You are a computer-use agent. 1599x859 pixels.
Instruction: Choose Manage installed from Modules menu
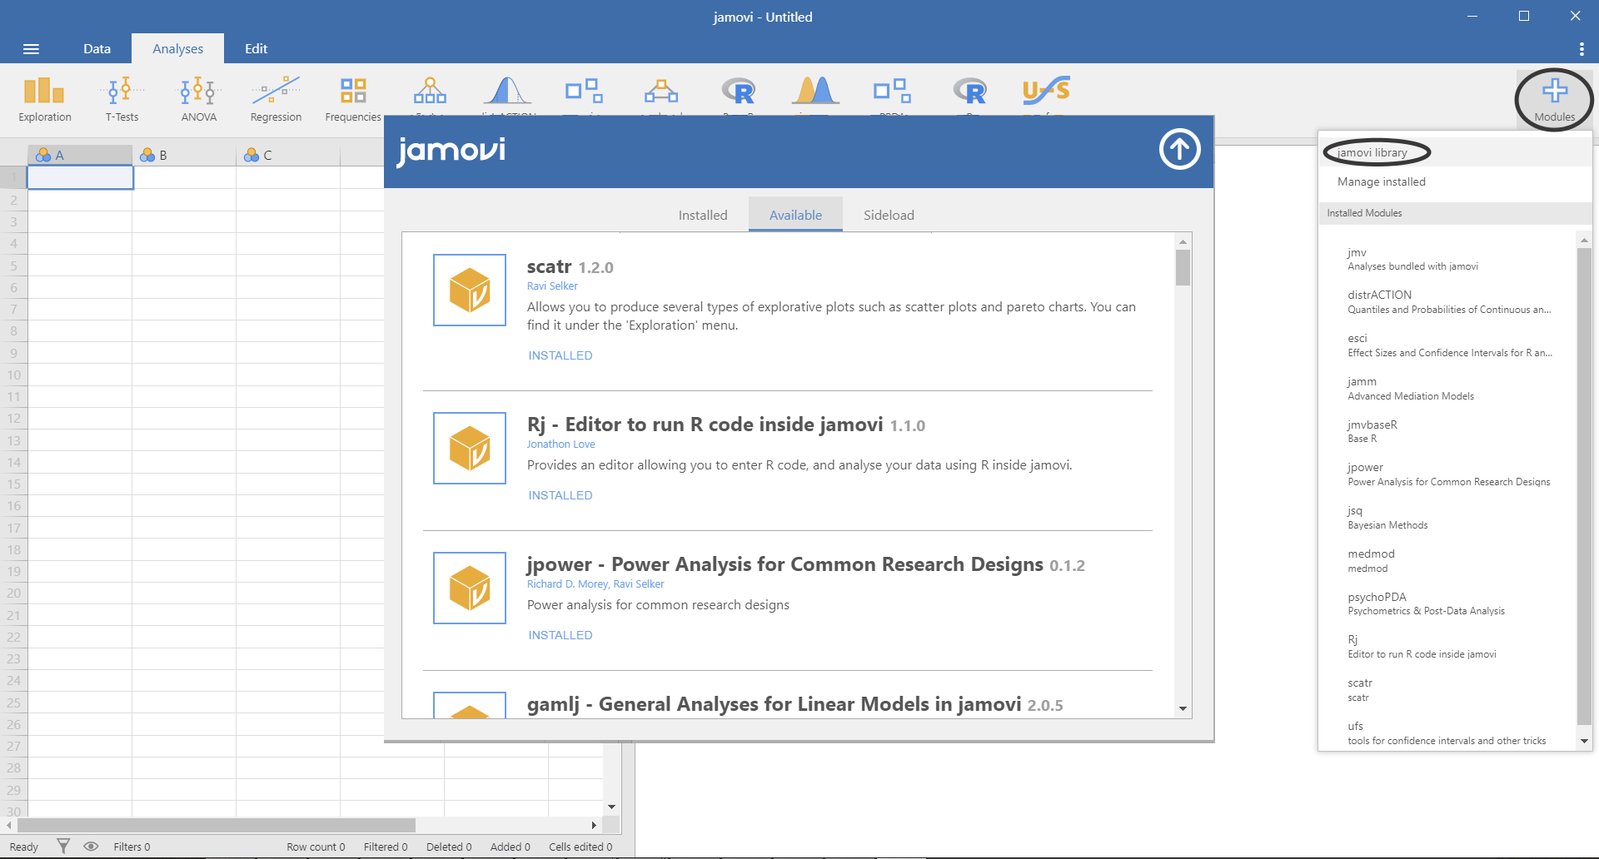(1455, 182)
